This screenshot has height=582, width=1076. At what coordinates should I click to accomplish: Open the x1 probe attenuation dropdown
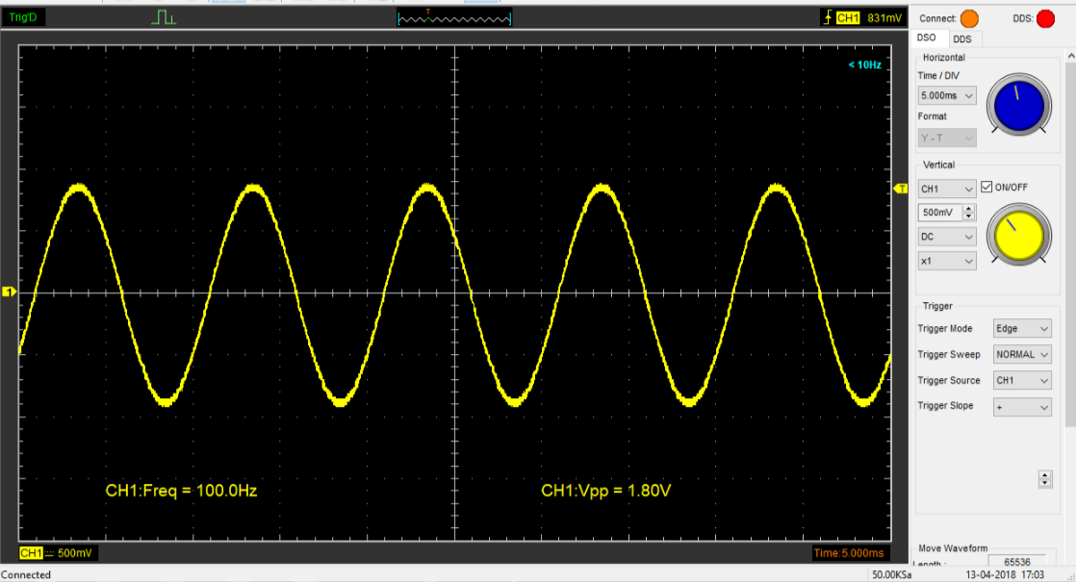pyautogui.click(x=947, y=262)
